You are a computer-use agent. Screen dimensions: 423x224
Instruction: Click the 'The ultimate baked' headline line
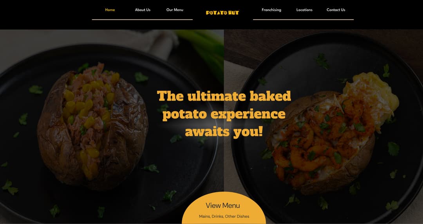point(224,96)
